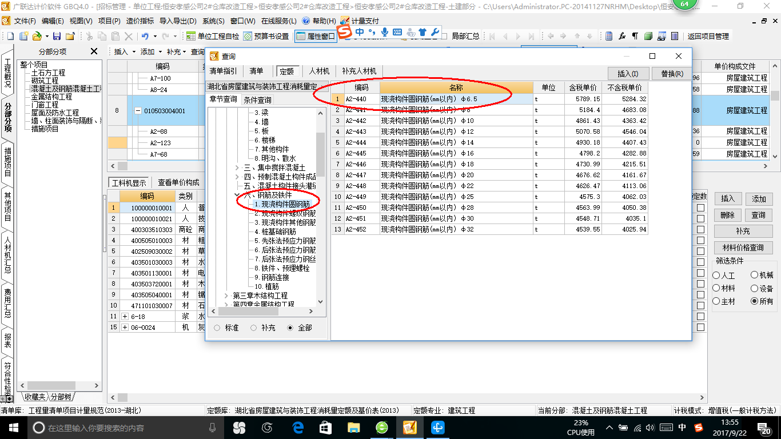The height and width of the screenshot is (439, 781).
Task: Click 返回项目管理 button
Action: 708,36
